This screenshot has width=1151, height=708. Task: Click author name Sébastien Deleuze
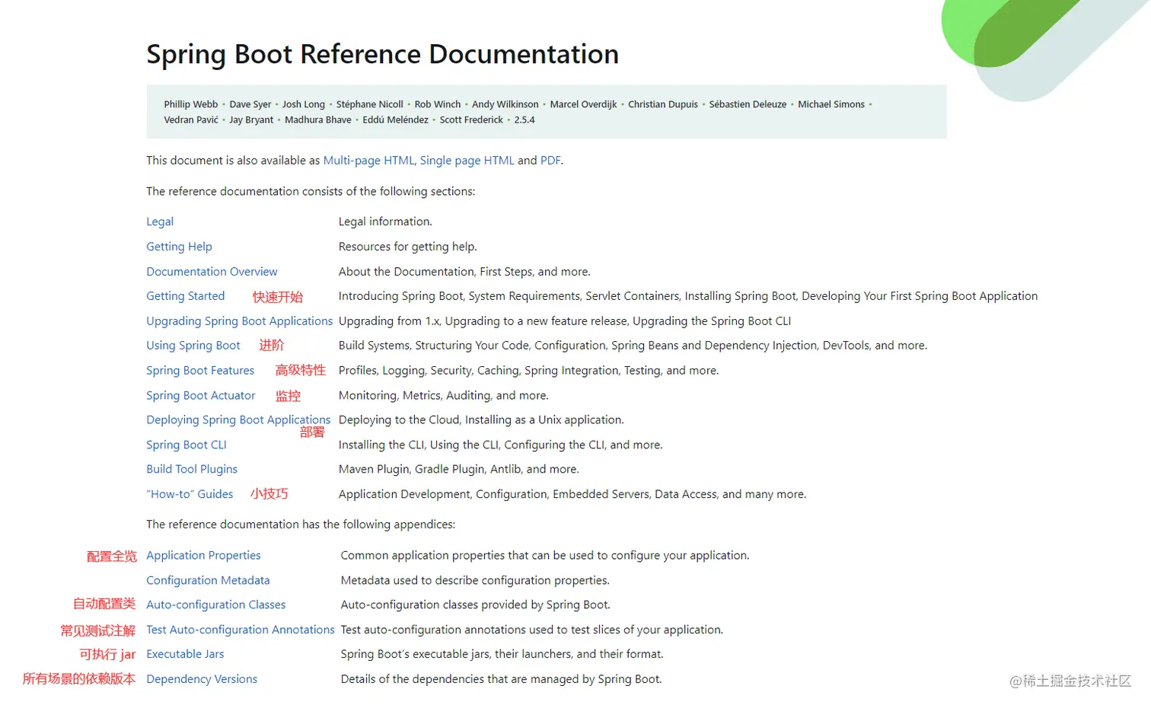(748, 104)
